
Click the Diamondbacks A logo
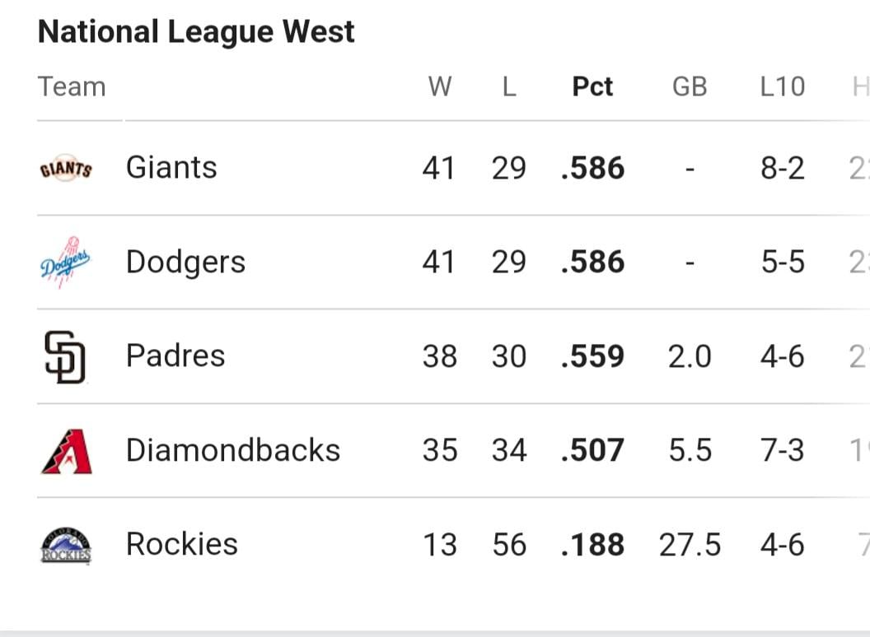67,451
